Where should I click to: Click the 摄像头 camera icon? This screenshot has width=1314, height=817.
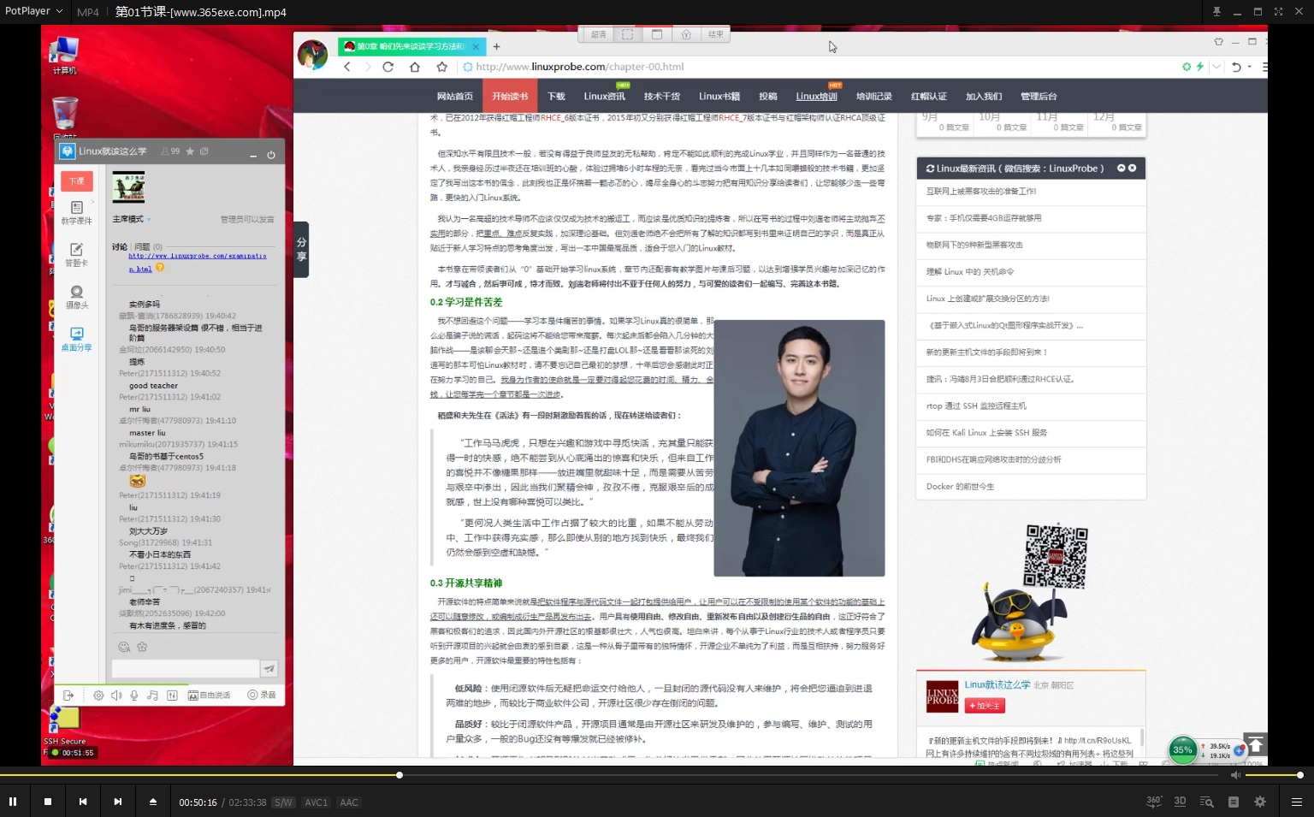(x=76, y=296)
